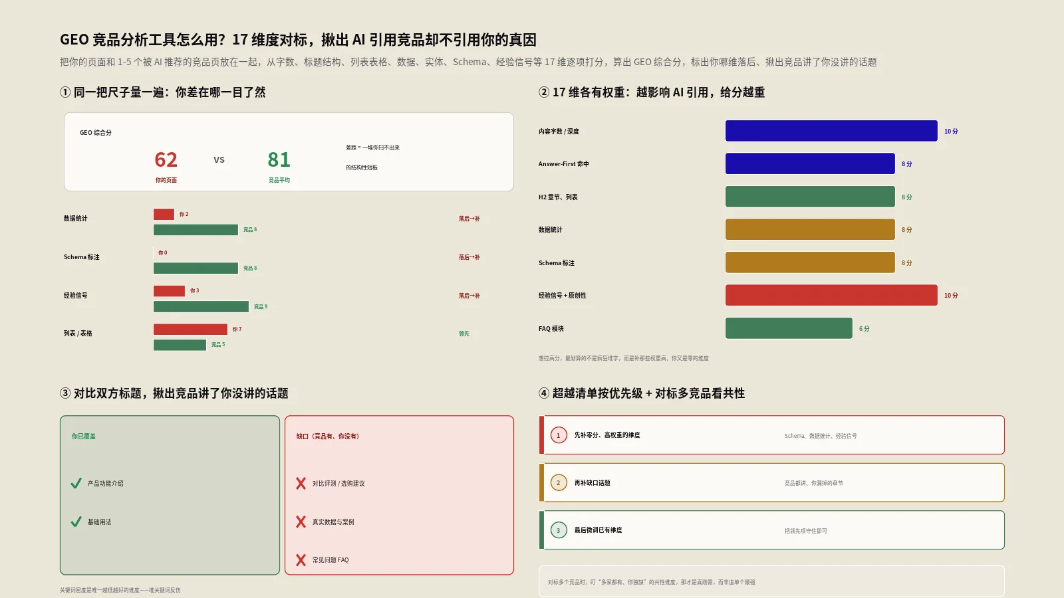Click heading ④ 超越清单按优先级
Viewport: 1064px width, 598px height.
pos(642,393)
